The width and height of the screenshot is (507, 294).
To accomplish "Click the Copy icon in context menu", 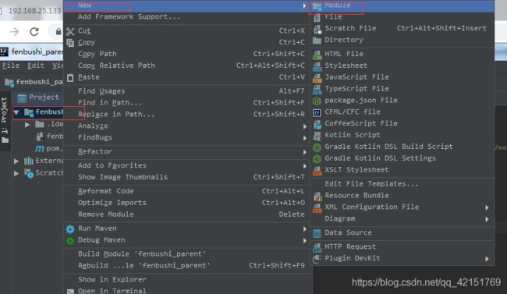I will click(x=70, y=43).
